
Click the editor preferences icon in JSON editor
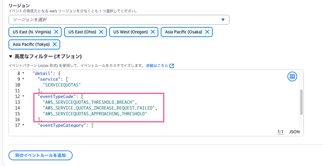[292, 77]
